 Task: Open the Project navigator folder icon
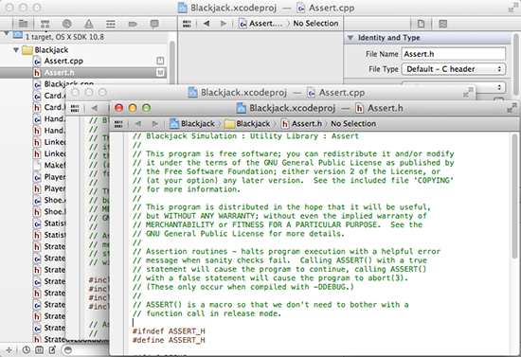23,24
